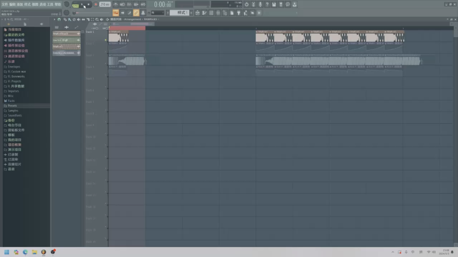This screenshot has width=458, height=257.
Task: Click the one-click recording microphone icon
Action: coord(260,4)
